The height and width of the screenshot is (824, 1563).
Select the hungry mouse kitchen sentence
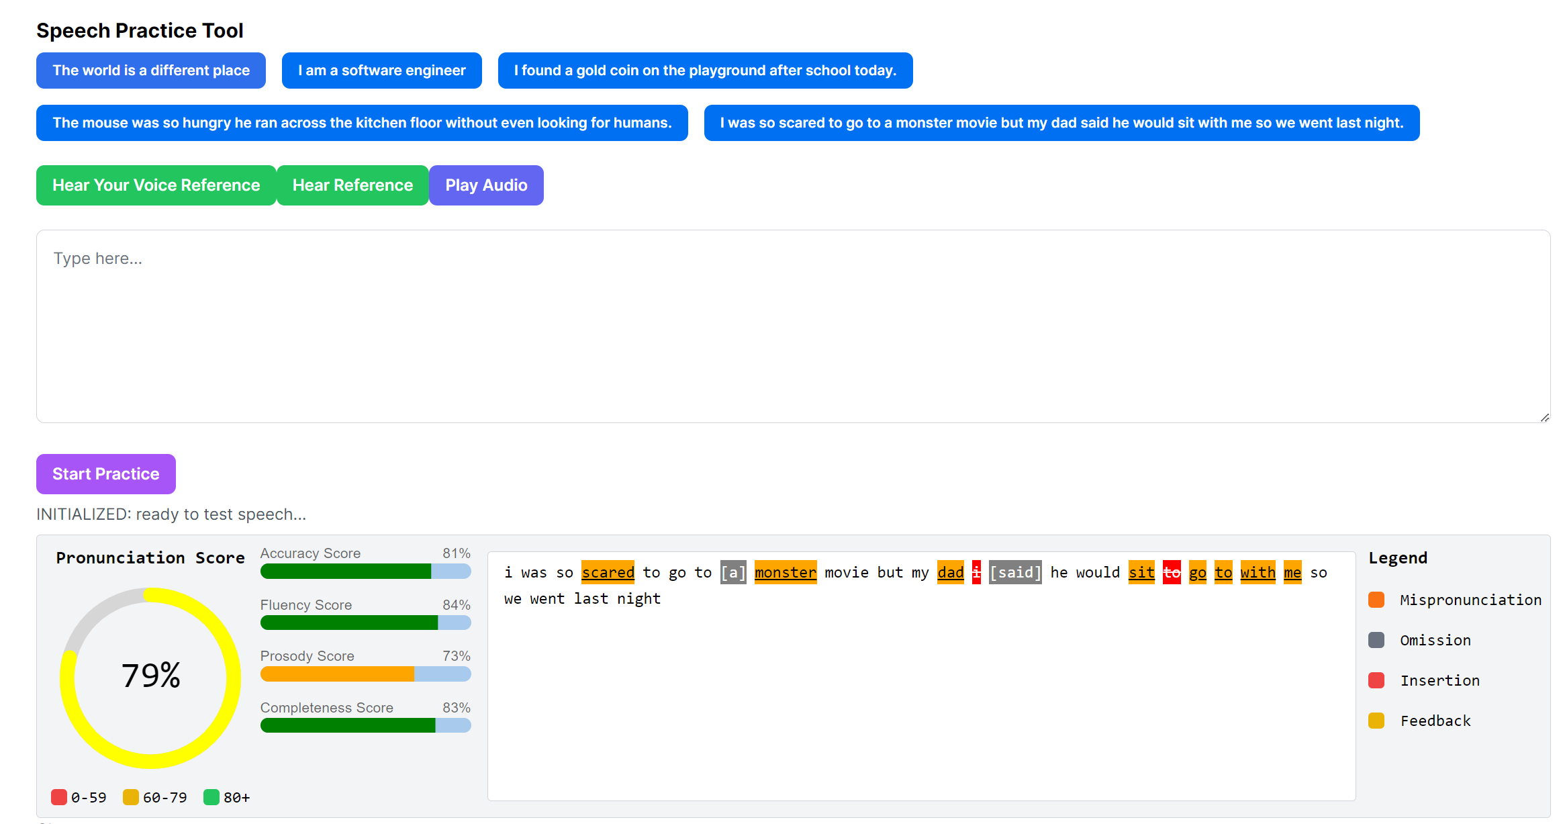point(362,123)
